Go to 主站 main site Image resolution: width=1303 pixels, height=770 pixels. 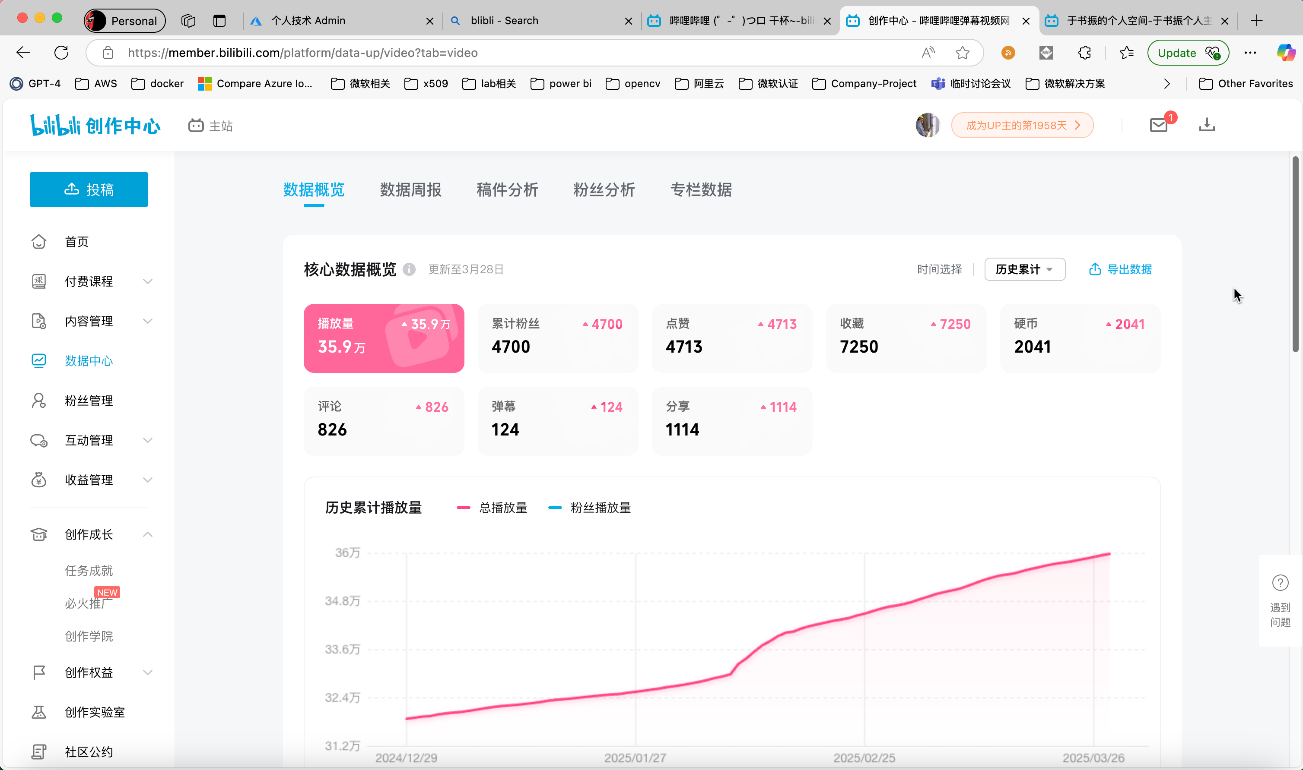tap(210, 126)
